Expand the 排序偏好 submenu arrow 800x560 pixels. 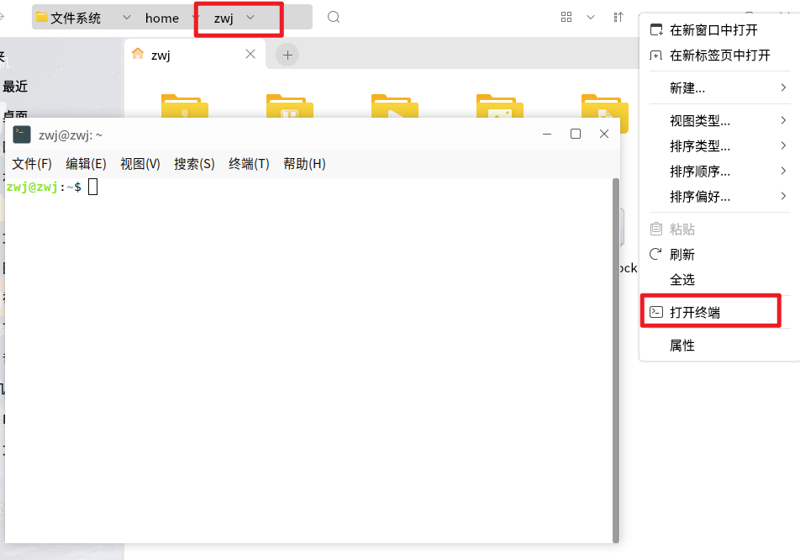[x=784, y=196]
